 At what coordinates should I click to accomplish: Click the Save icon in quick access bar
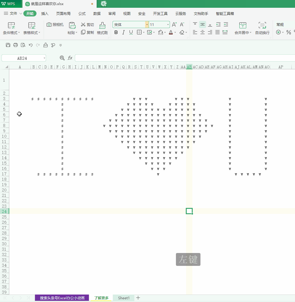[8, 45]
